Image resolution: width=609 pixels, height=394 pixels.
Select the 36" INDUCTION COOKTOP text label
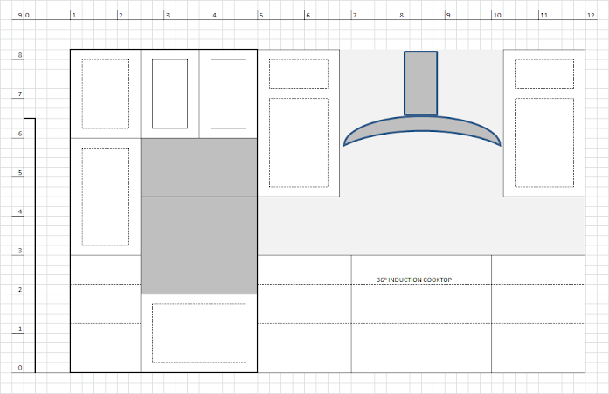(413, 280)
